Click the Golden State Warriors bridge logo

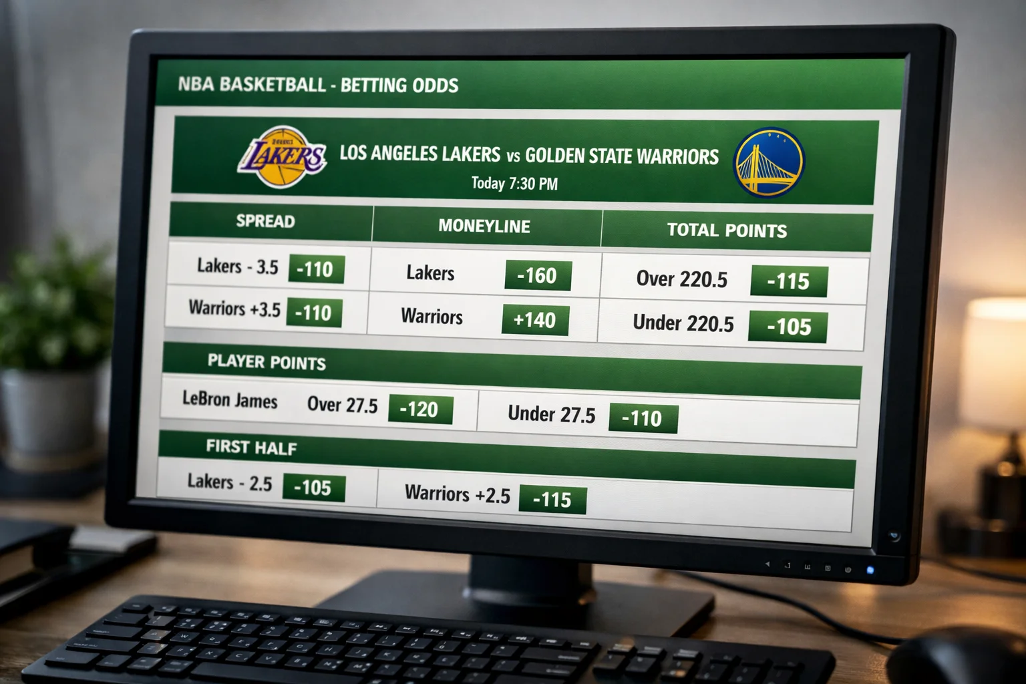point(769,162)
